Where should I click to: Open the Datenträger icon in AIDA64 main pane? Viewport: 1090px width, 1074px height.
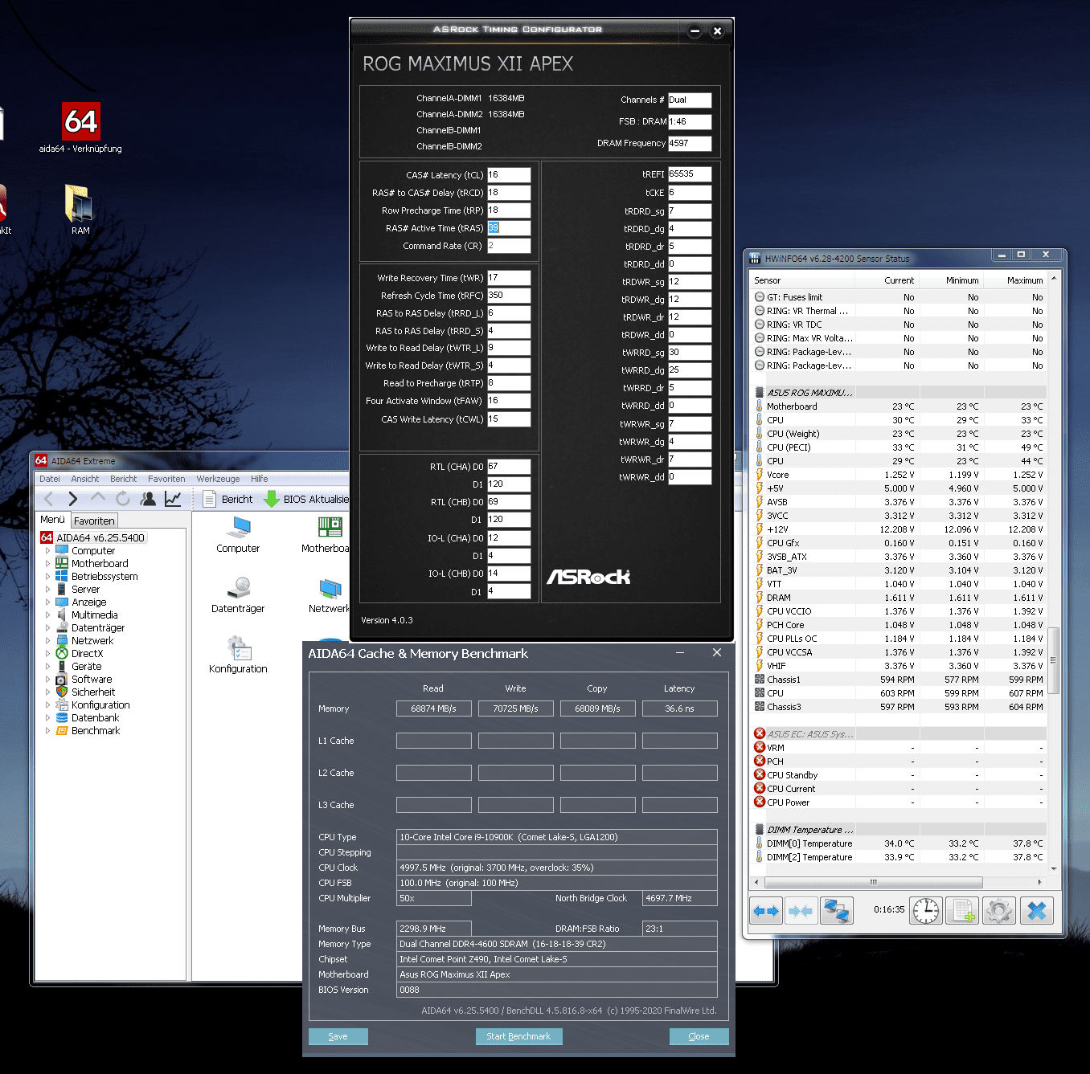[x=238, y=595]
